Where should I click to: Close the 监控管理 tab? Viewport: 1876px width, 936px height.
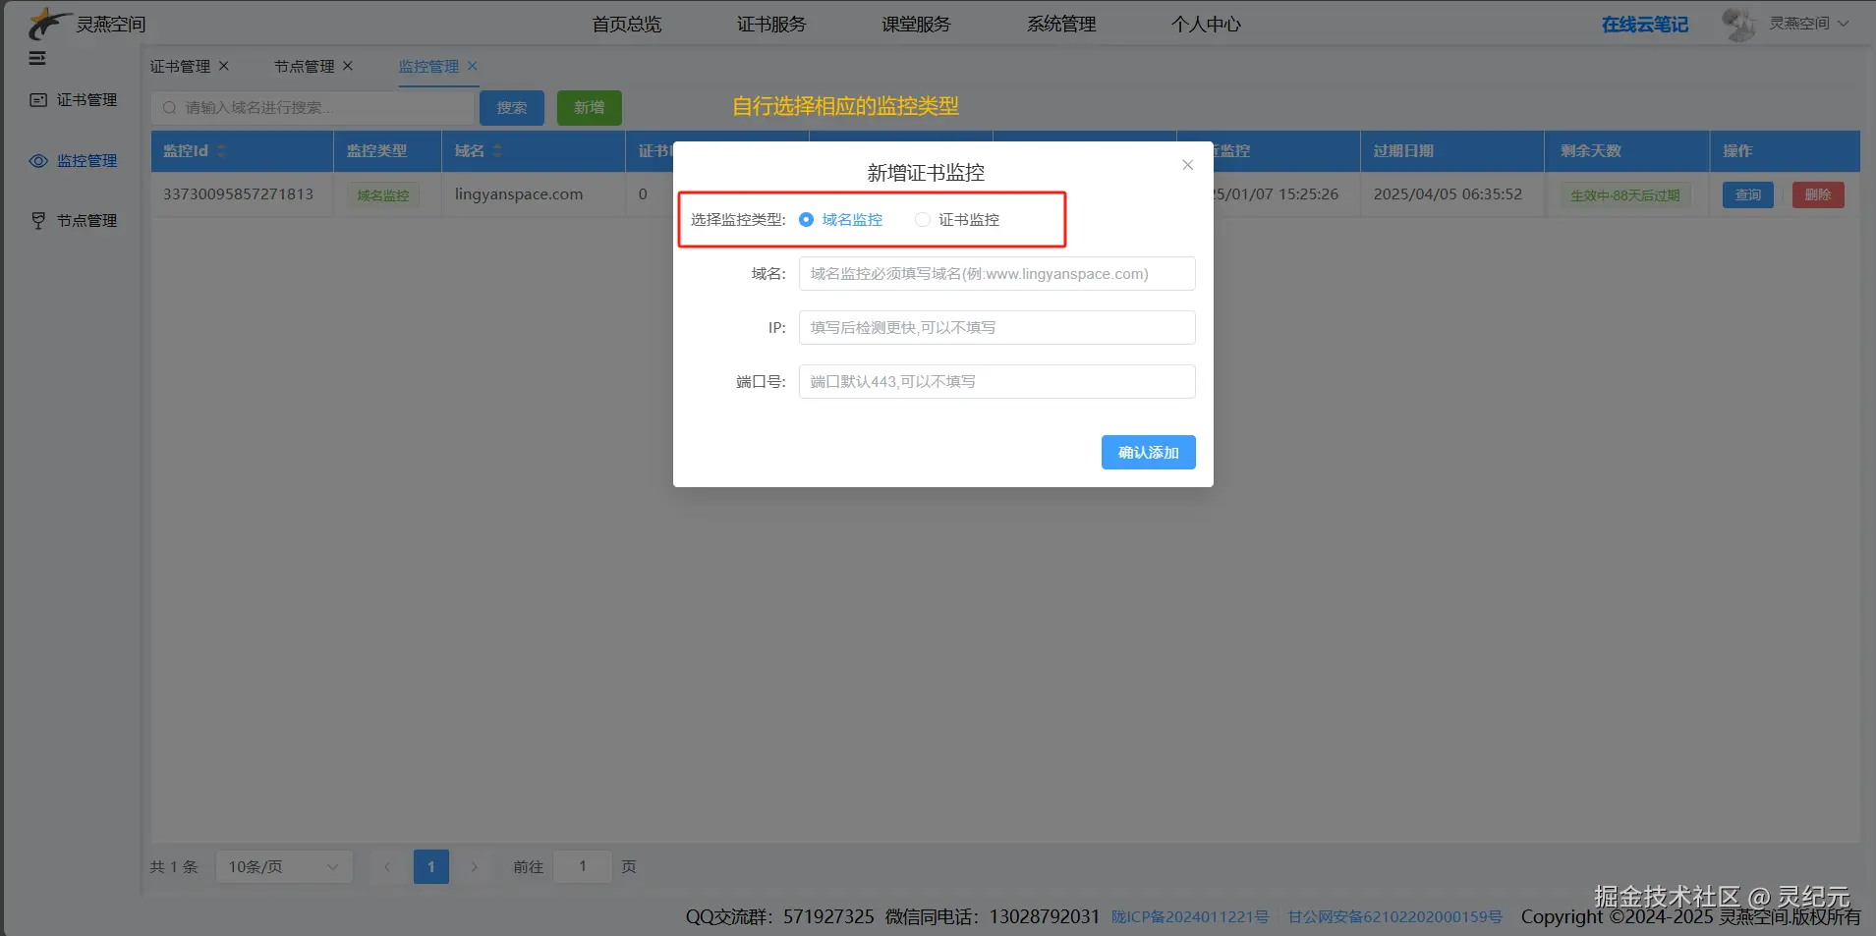pyautogui.click(x=473, y=66)
